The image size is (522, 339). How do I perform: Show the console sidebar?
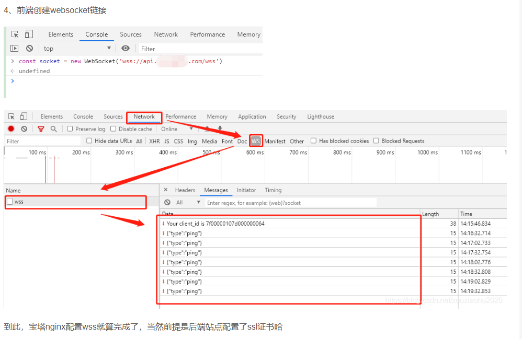15,49
